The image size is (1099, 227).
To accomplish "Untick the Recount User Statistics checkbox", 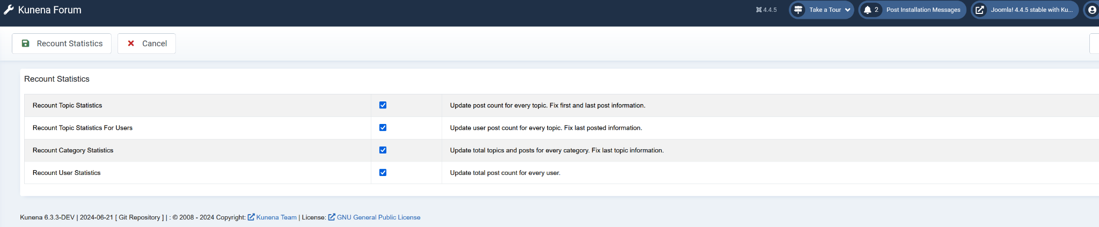I will [x=383, y=173].
